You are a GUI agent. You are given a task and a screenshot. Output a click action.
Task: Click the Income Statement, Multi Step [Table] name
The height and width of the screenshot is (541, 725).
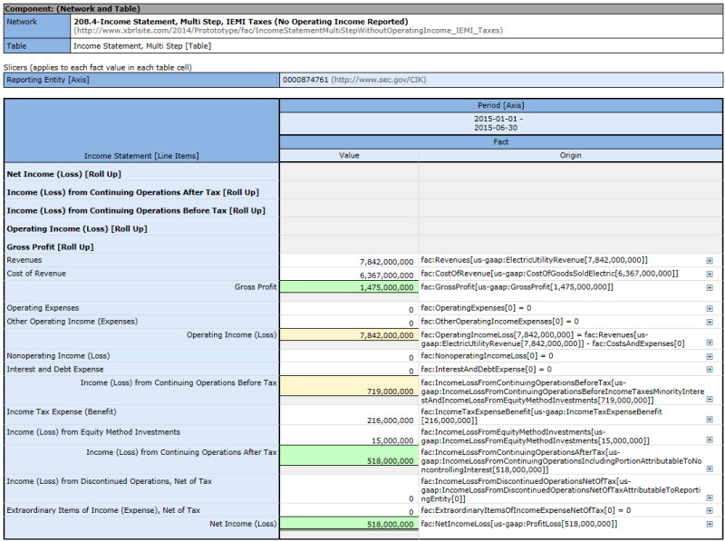142,46
